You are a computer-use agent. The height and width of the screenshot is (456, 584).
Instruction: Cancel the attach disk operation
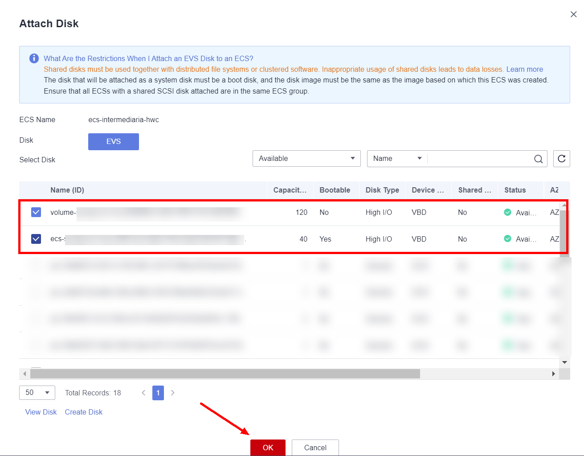coord(315,448)
